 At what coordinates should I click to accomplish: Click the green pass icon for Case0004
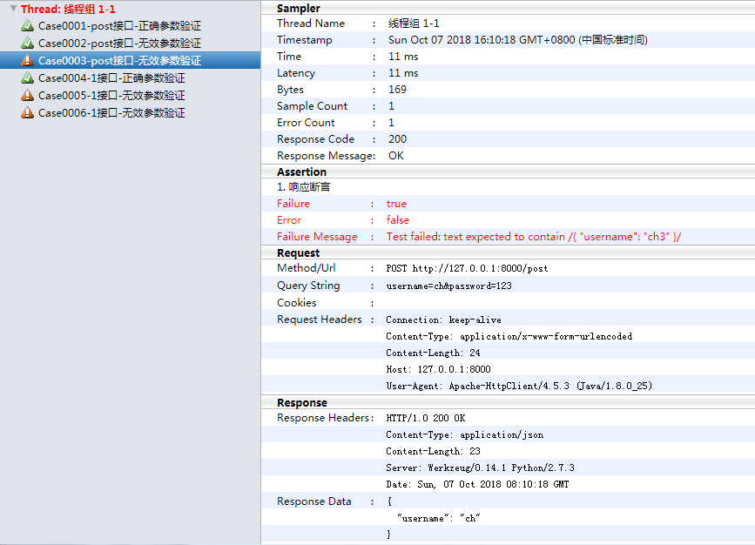pyautogui.click(x=28, y=77)
